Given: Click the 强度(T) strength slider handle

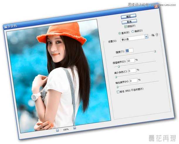Looking at the screenshot, I should pos(155,51).
